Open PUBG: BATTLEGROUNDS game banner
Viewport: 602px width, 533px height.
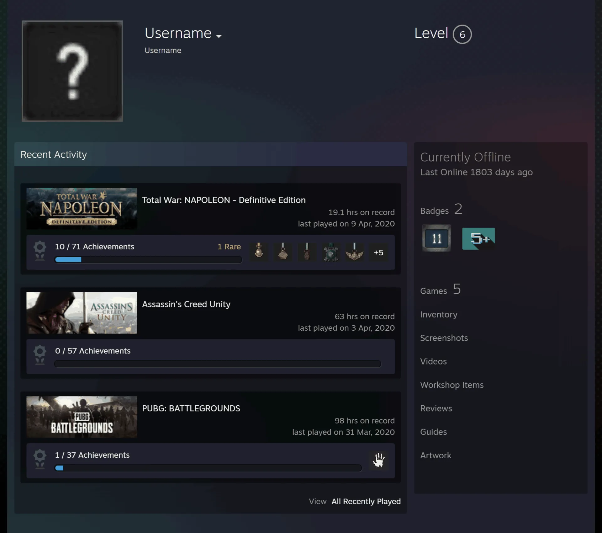[x=82, y=417]
